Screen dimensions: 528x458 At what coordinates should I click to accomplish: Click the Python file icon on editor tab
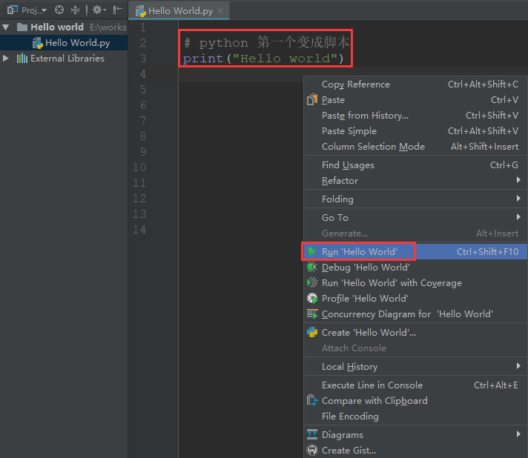(x=141, y=11)
